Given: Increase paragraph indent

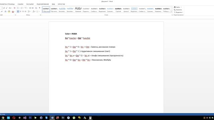Looking at the screenshot, I should tap(33, 8).
